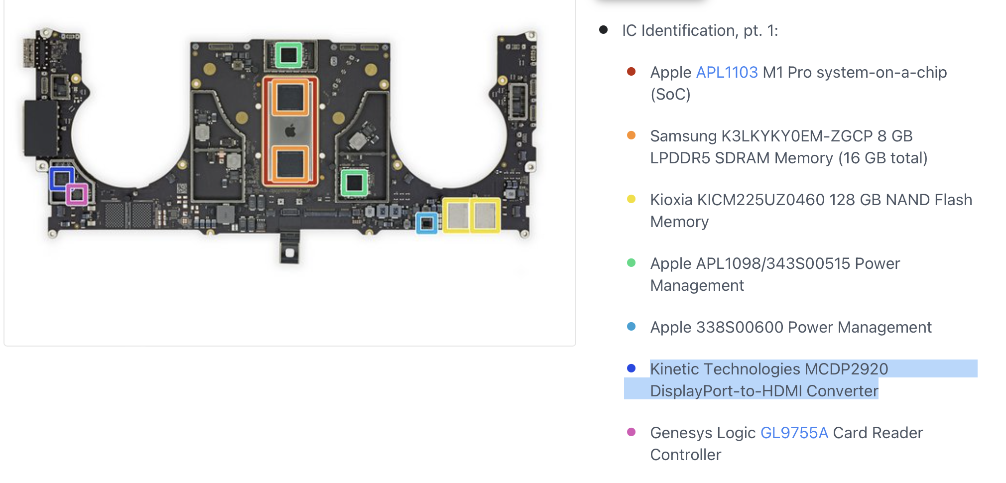Click the right yellow-outlined NAND flash chip
The image size is (1006, 483).
pyautogui.click(x=485, y=216)
